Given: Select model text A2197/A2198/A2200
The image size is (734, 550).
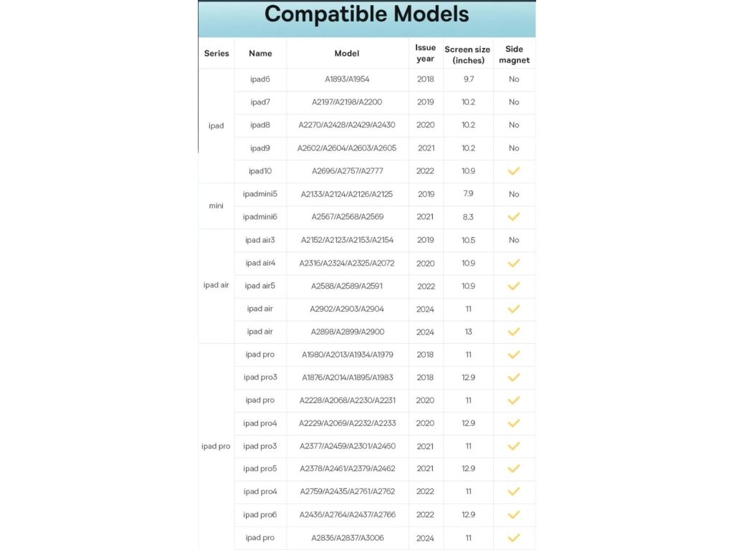Looking at the screenshot, I should click(x=347, y=102).
